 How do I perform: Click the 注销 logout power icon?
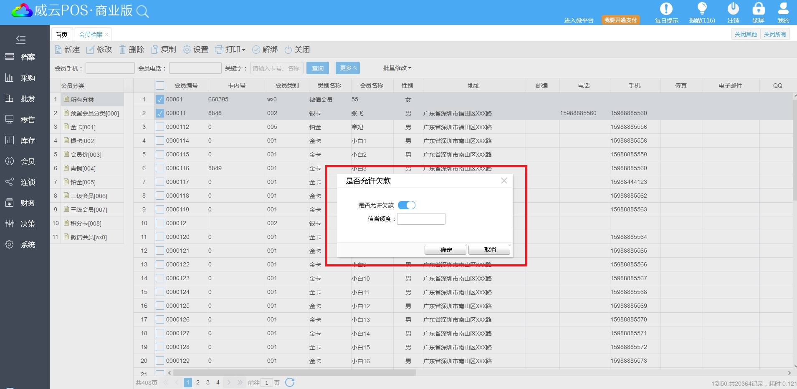[x=733, y=9]
